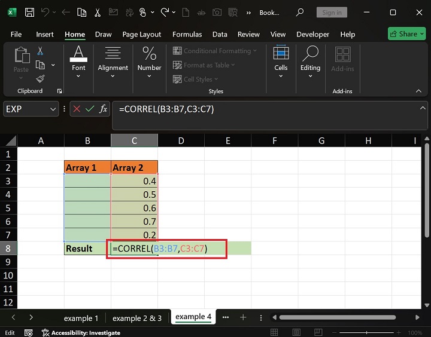Collapse the ribbon using the chevron arrow
Screen dimensions: 431x337
click(418, 91)
